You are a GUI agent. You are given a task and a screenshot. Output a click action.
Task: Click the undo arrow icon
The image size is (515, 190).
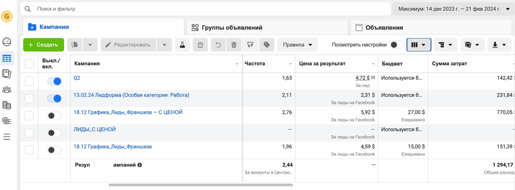pos(218,45)
